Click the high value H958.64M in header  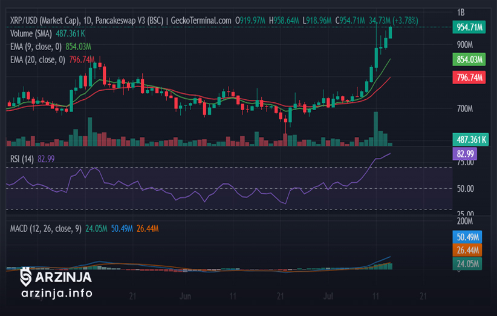[284, 21]
